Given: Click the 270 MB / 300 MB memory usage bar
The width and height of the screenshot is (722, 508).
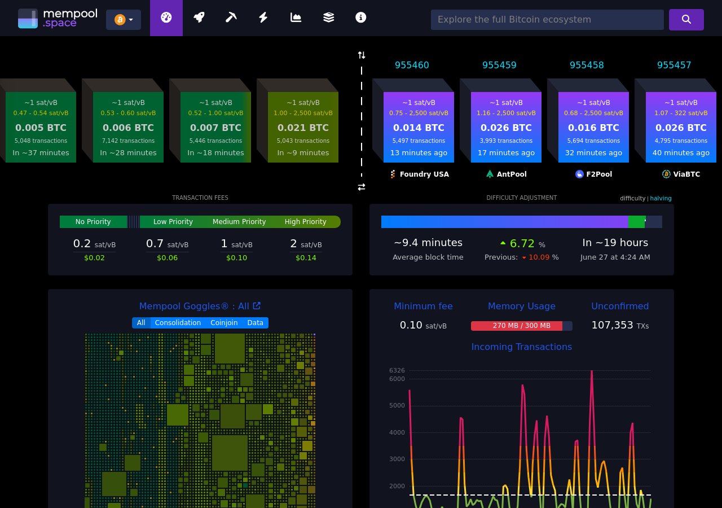Looking at the screenshot, I should click(522, 326).
